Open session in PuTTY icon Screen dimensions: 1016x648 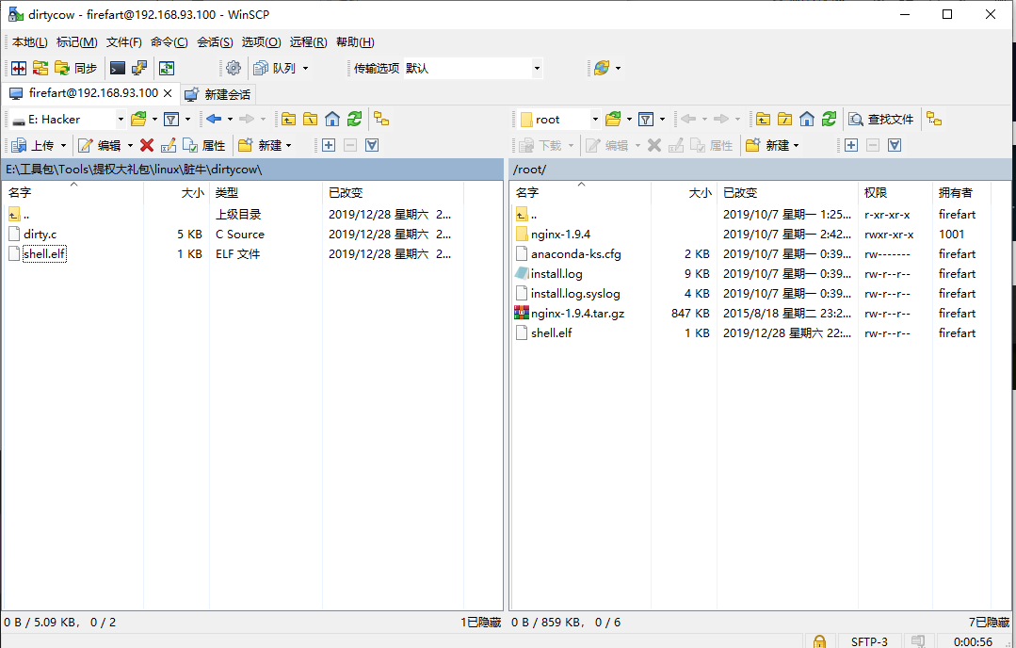point(139,68)
